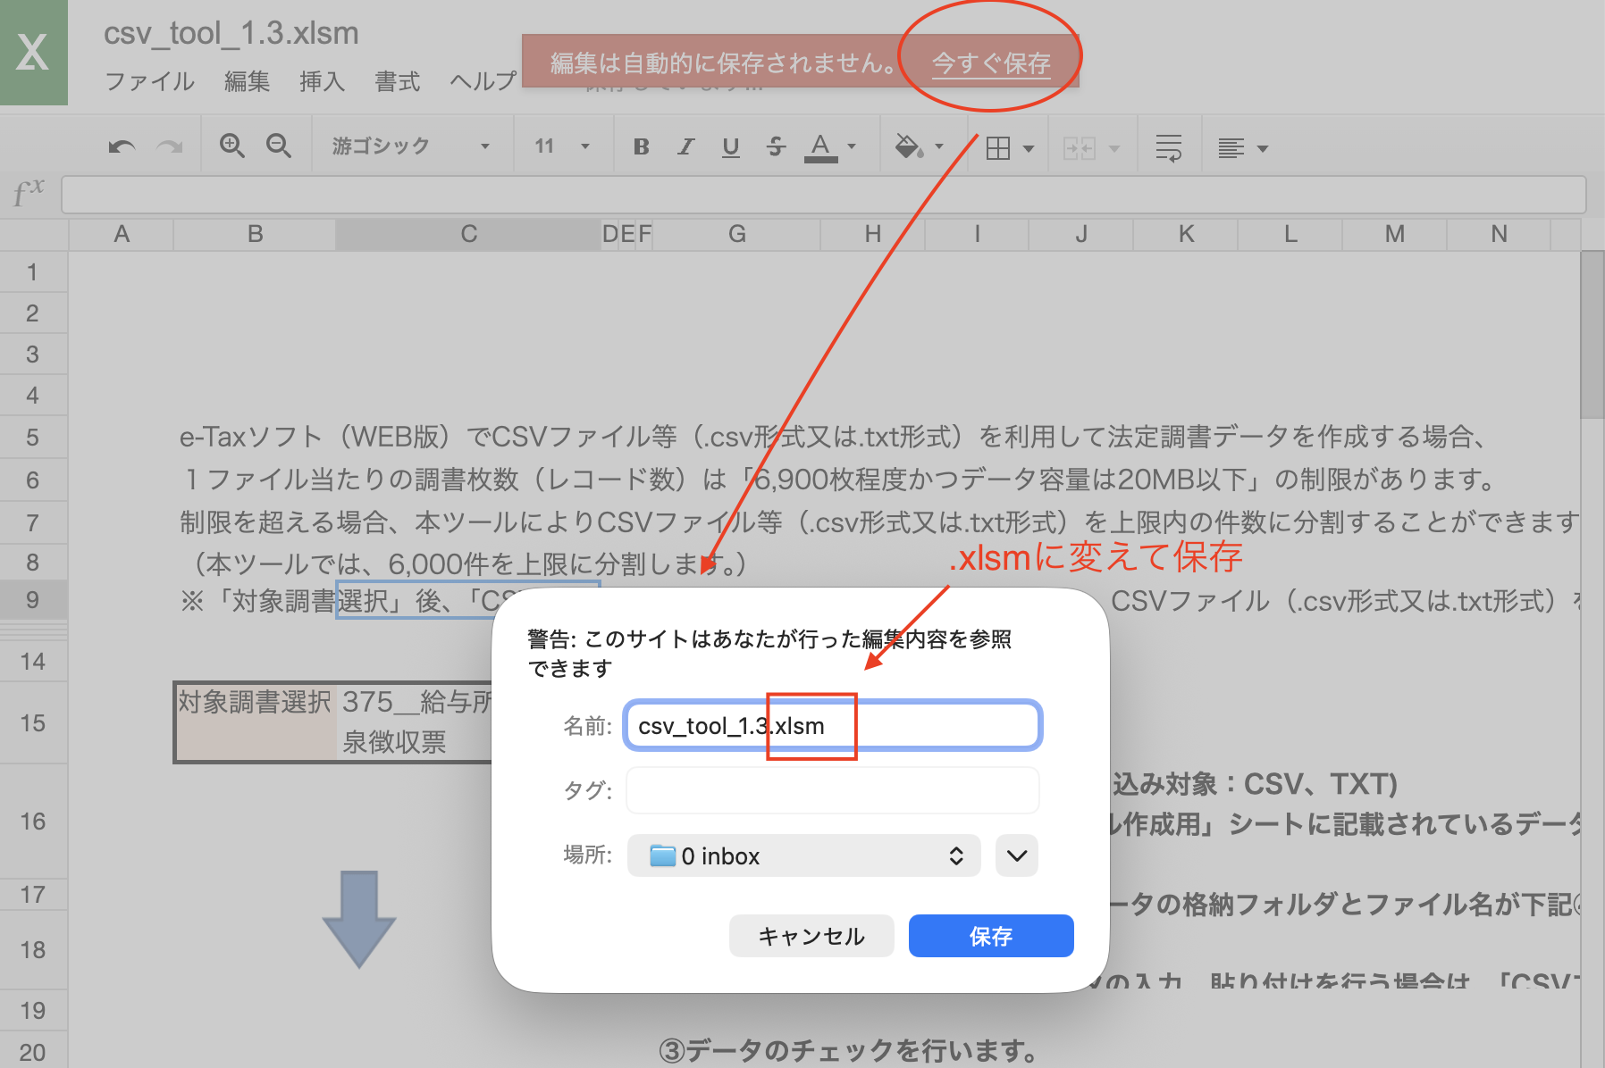Click the fill color paint bucket
Image resolution: width=1605 pixels, height=1068 pixels.
pos(909,146)
